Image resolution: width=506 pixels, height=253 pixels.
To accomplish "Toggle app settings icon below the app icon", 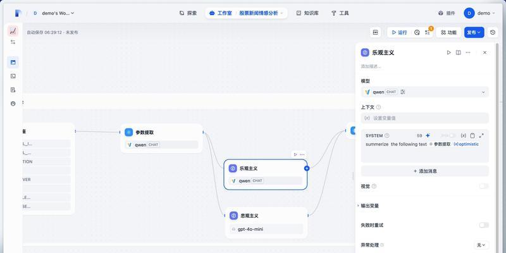I will click(x=13, y=42).
